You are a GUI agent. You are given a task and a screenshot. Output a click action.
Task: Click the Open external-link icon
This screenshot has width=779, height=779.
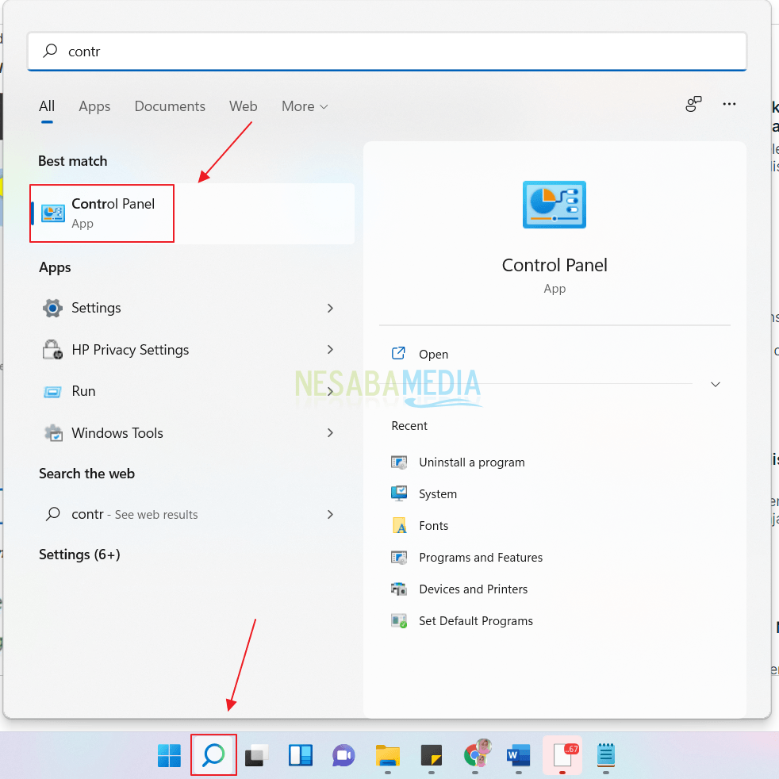(398, 353)
